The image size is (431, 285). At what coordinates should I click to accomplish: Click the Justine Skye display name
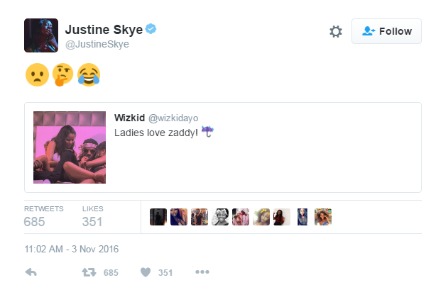click(104, 30)
